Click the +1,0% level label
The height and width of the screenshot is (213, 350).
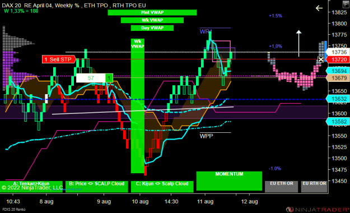pyautogui.click(x=276, y=47)
